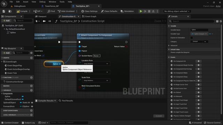
Task: Open Event BeginPlay in graph list
Action: click(x=15, y=66)
